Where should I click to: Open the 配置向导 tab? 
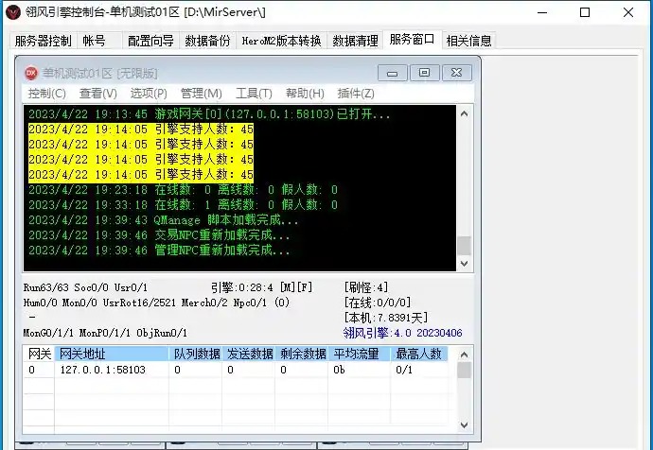[150, 41]
